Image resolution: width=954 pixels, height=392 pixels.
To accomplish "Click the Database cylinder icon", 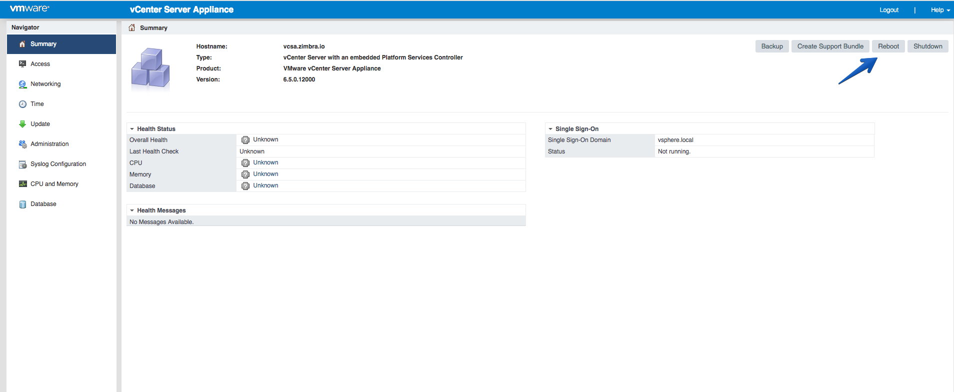I will click(22, 204).
